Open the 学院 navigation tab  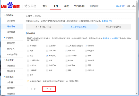(x=66, y=6)
